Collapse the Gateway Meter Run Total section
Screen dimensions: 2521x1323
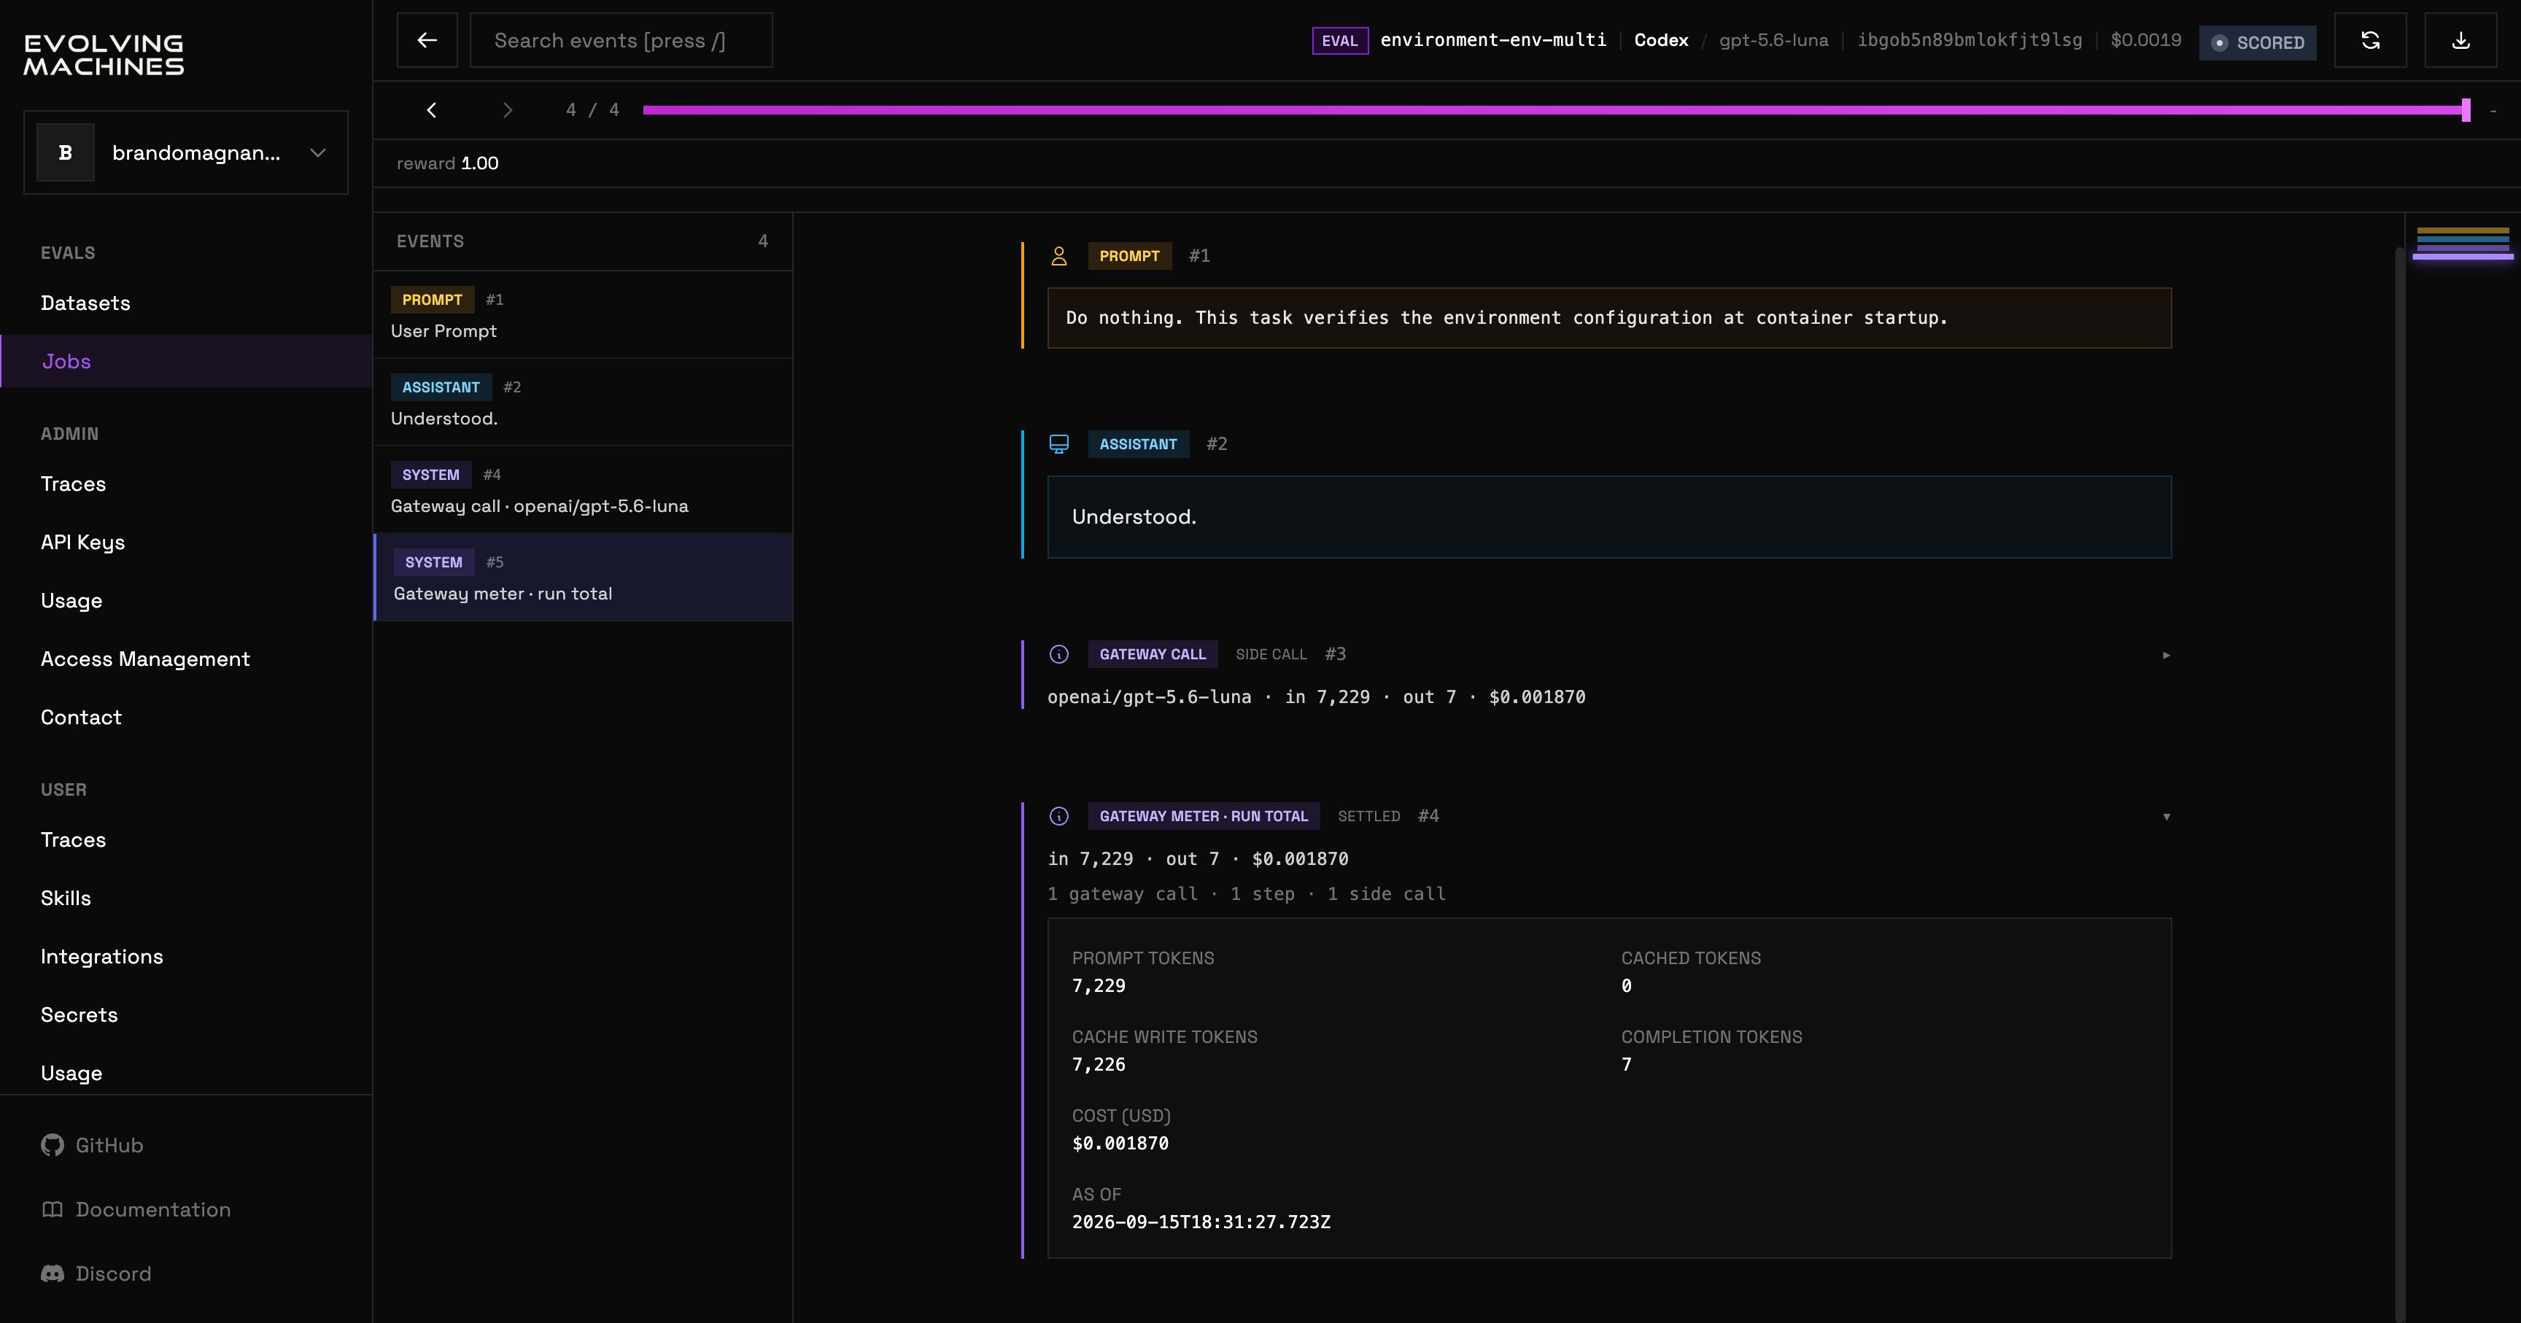(x=2166, y=816)
